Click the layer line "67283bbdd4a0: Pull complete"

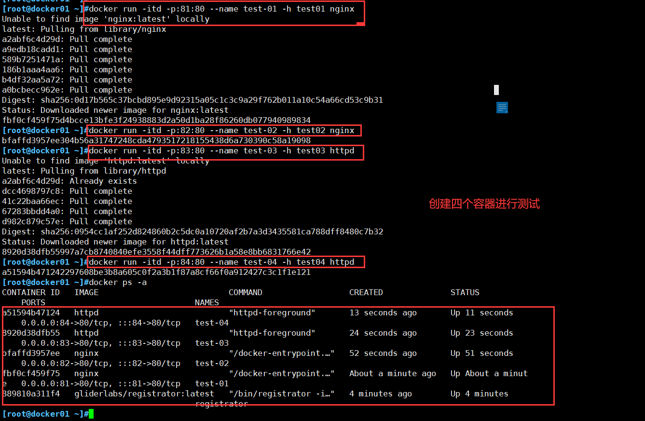click(x=67, y=211)
